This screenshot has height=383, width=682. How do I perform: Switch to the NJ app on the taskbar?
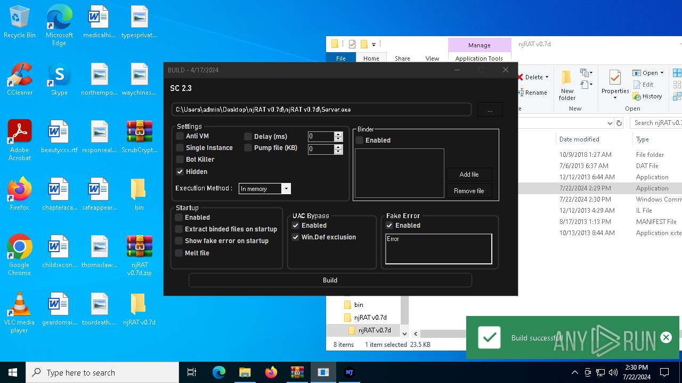tap(350, 372)
